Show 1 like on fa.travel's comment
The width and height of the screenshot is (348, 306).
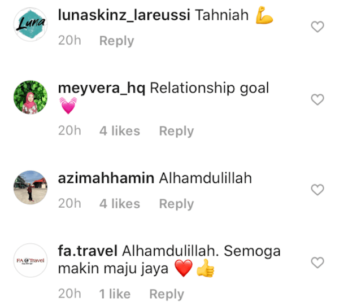coord(115,294)
